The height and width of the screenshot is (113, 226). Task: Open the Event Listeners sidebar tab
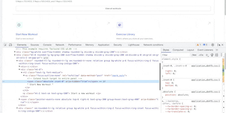(205, 50)
